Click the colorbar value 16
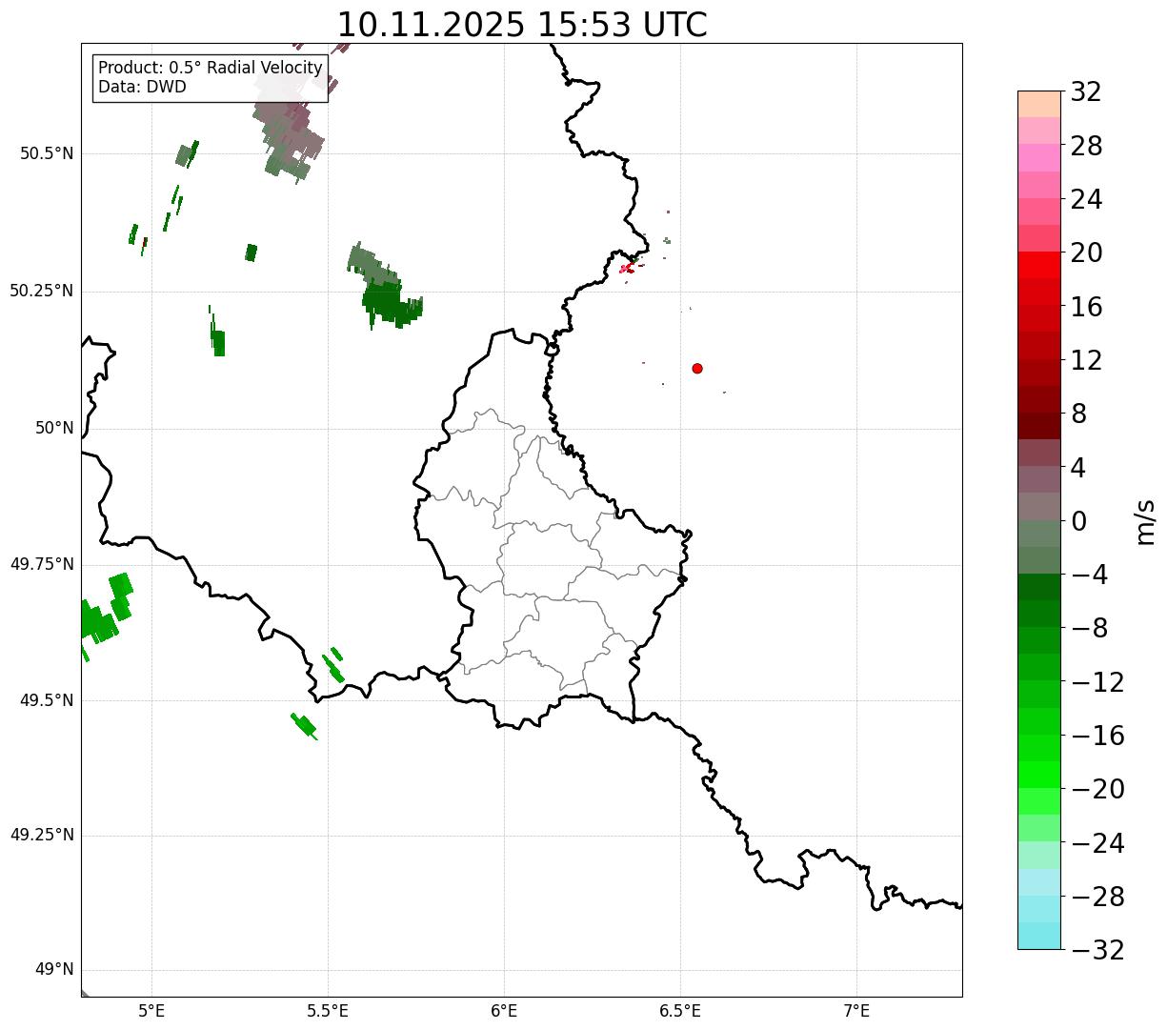Screen dimensions: 1167x1030 pyautogui.click(x=1086, y=307)
